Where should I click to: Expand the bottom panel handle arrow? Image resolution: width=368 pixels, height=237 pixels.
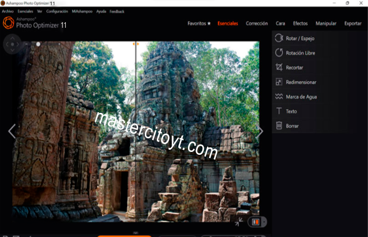(135, 233)
